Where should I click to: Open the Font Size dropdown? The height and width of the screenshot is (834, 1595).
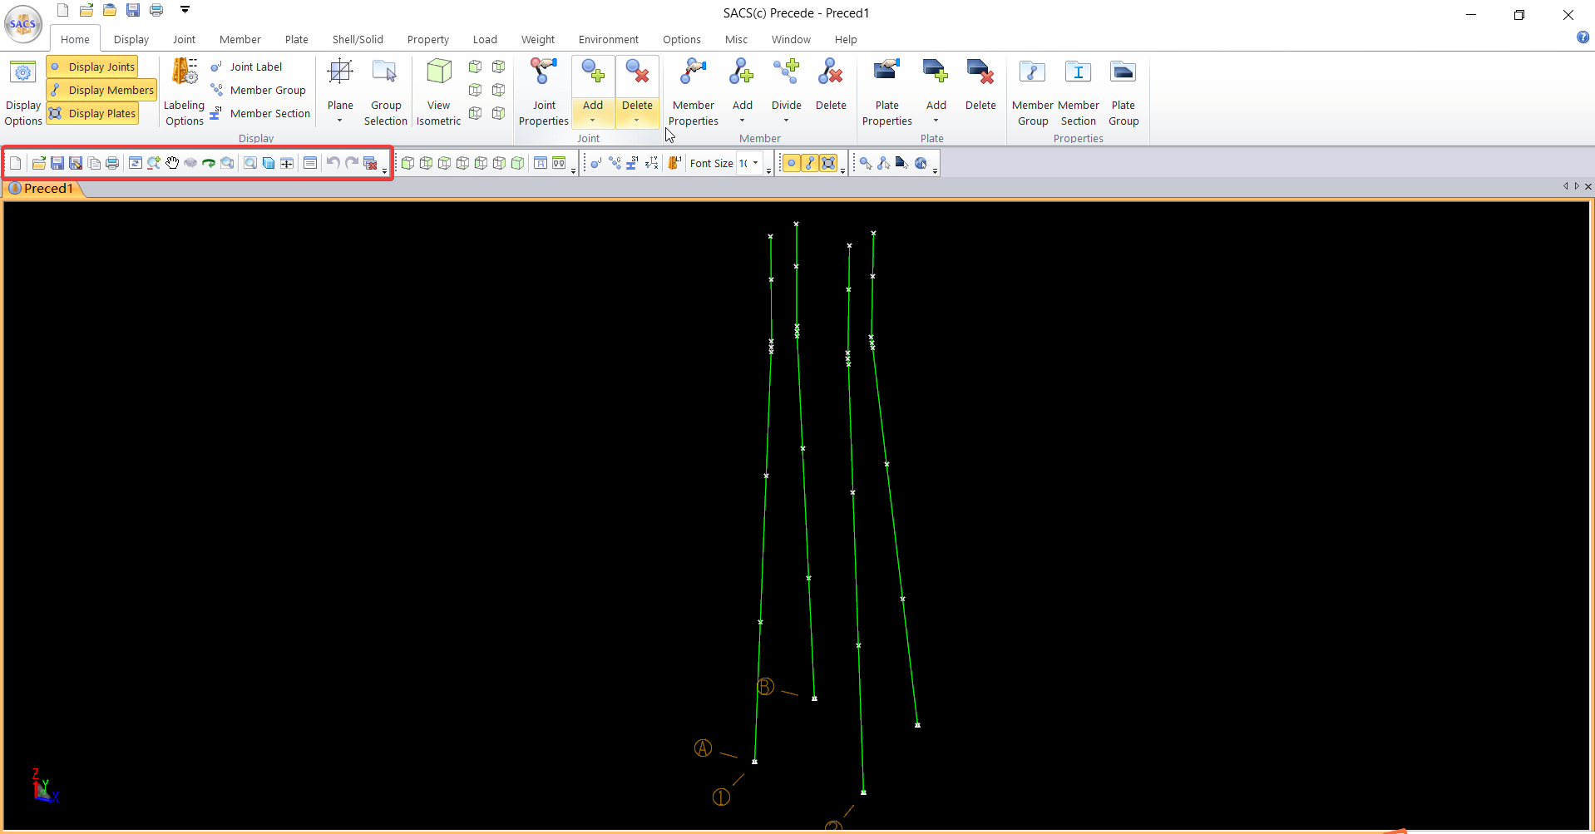755,163
